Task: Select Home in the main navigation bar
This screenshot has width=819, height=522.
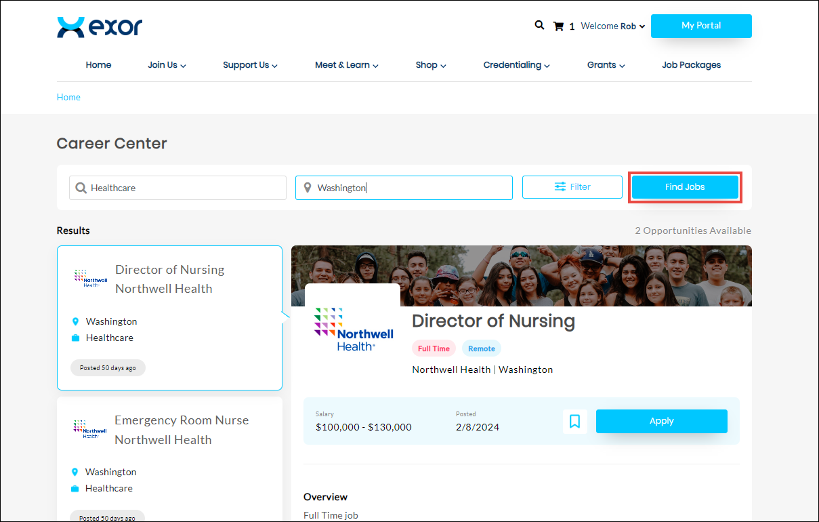Action: click(98, 65)
